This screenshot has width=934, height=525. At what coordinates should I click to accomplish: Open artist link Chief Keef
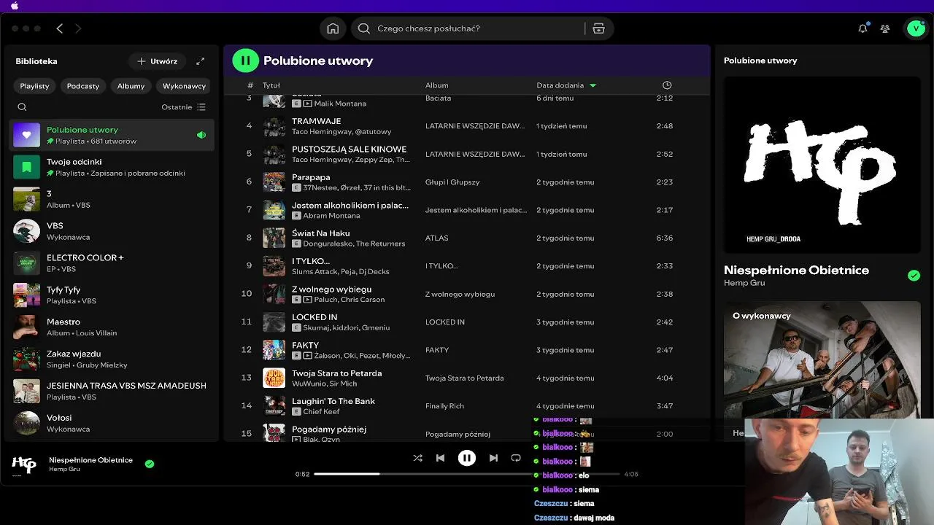click(x=321, y=412)
